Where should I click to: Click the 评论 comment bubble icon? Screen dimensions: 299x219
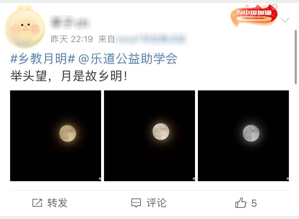pos(136,203)
